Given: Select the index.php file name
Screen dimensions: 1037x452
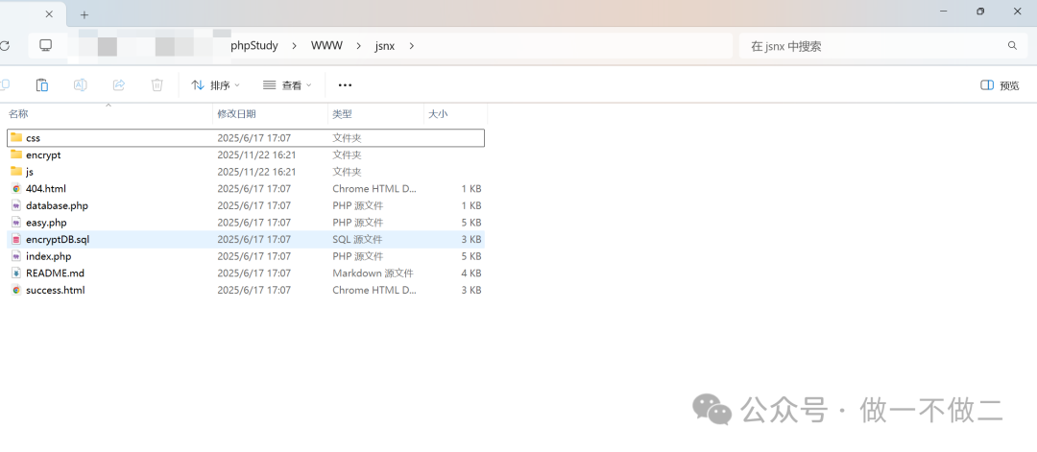Looking at the screenshot, I should click(x=48, y=256).
